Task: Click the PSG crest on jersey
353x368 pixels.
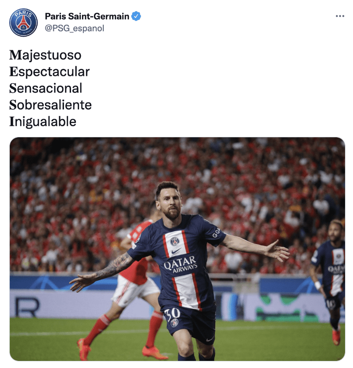Action: (175, 241)
